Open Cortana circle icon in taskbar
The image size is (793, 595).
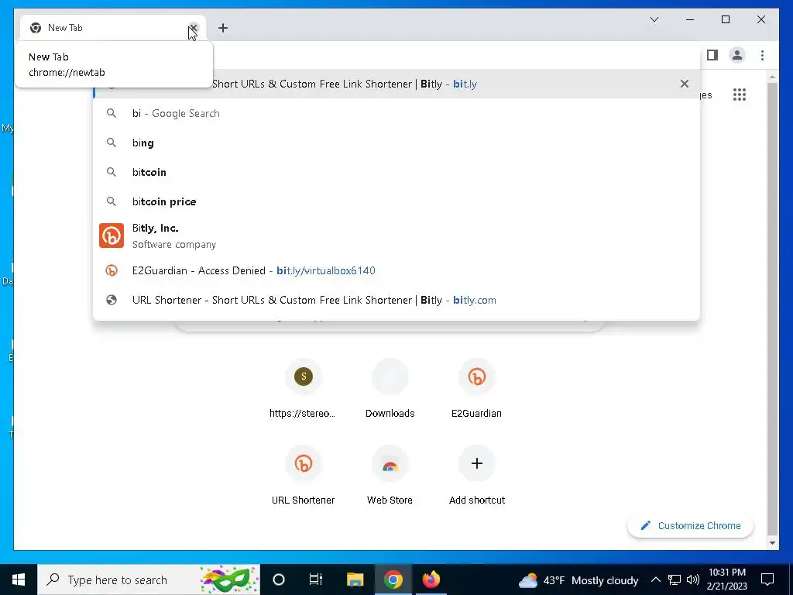coord(279,580)
